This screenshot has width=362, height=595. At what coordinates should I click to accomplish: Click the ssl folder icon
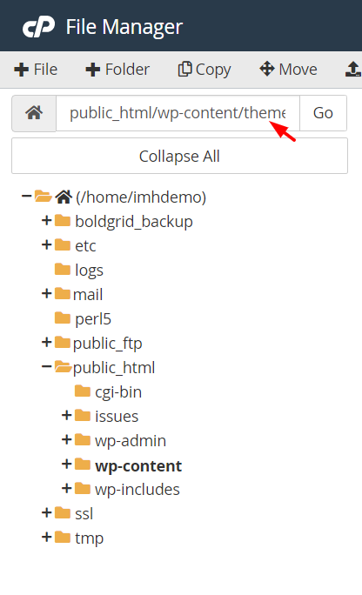click(x=63, y=512)
